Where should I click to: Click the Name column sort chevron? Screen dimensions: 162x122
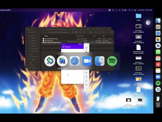(x=75, y=36)
